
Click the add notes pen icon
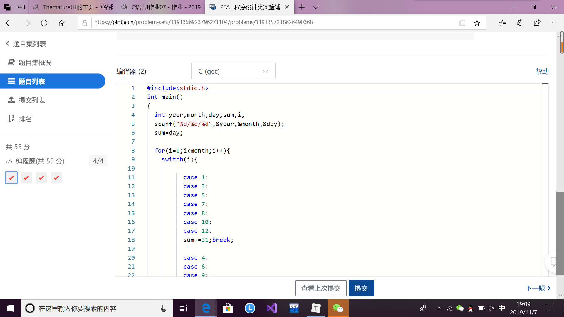tap(520, 23)
